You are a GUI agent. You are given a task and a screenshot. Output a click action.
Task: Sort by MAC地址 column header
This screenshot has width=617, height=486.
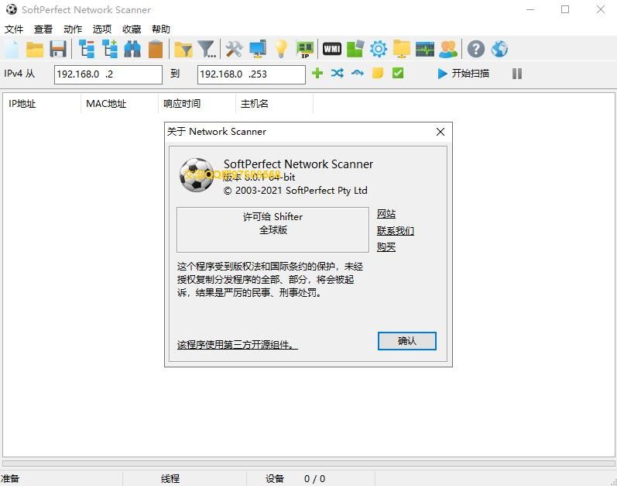tap(120, 104)
